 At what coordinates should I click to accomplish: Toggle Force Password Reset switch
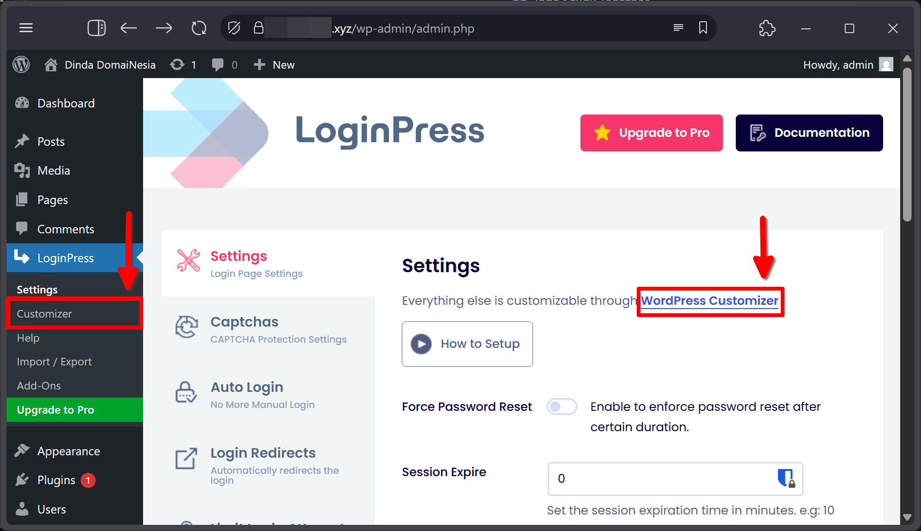click(x=562, y=407)
